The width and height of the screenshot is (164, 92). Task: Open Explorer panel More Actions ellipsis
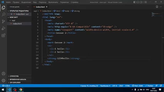28,7
